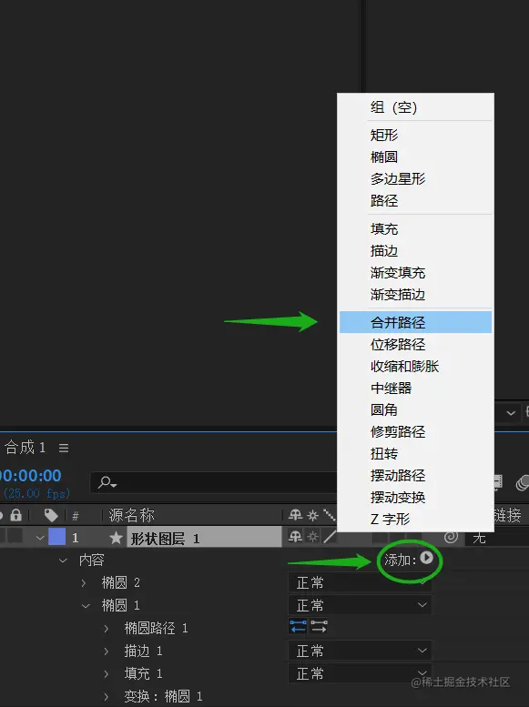Choose 圆角 from the add menu
This screenshot has width=529, height=707.
[415, 409]
